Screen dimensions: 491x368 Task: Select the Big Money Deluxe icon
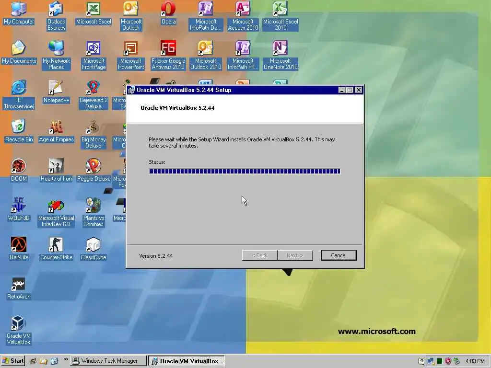94,134
